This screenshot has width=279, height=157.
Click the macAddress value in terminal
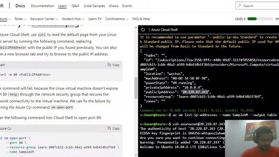190,78
